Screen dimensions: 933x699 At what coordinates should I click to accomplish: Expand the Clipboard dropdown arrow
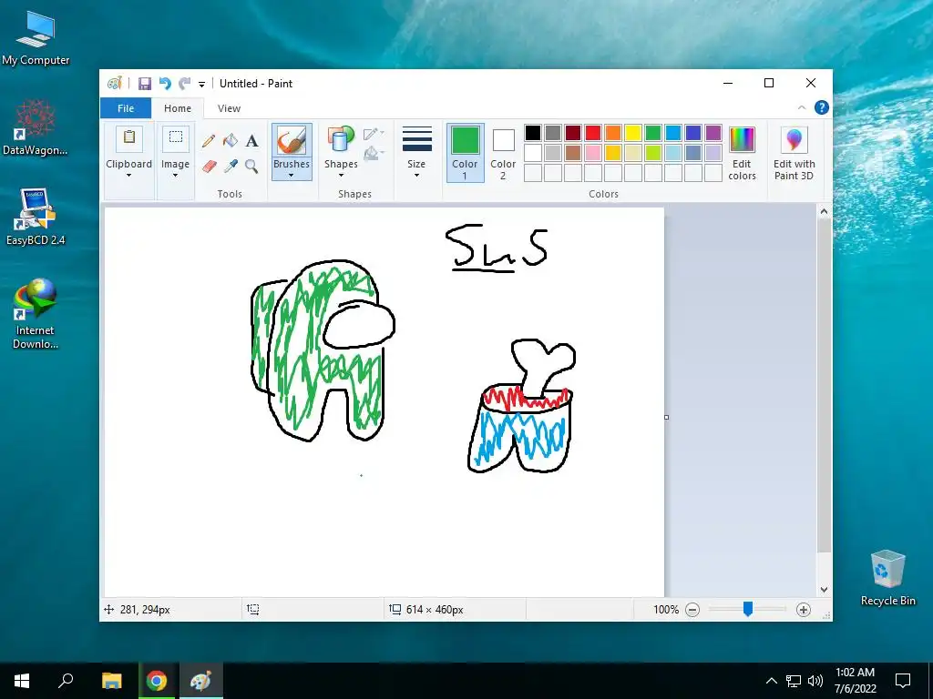coord(128,176)
